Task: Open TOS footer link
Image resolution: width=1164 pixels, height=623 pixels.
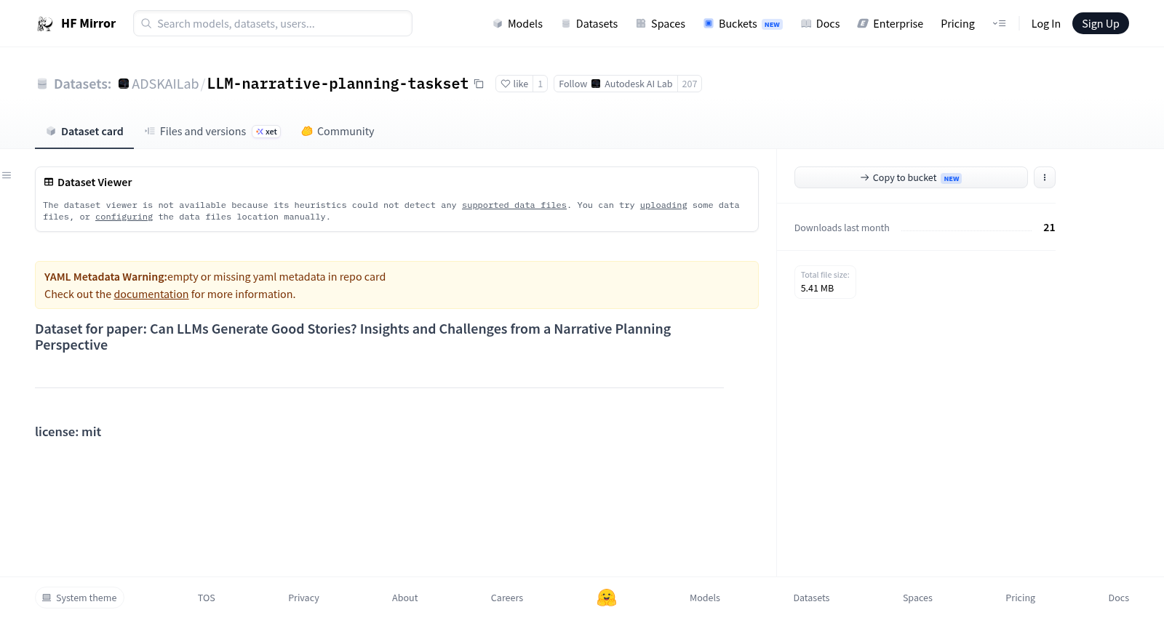Action: click(207, 598)
